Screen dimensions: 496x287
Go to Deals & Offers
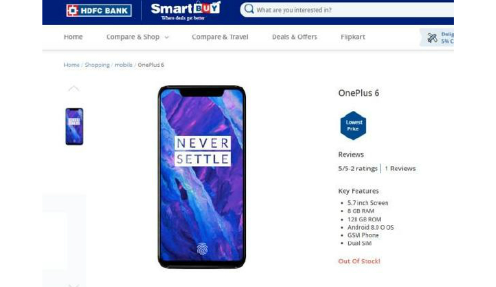pyautogui.click(x=294, y=37)
